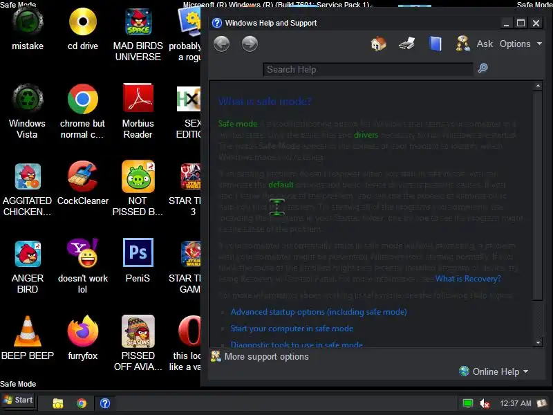Open 'Advanced startup options (including safe mode)' link

pyautogui.click(x=319, y=312)
